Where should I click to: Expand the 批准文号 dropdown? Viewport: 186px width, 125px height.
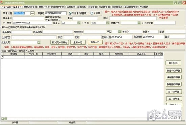click(x=39, y=42)
